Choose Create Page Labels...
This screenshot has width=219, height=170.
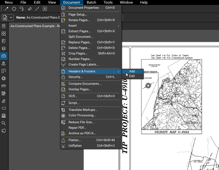[x=91, y=64]
